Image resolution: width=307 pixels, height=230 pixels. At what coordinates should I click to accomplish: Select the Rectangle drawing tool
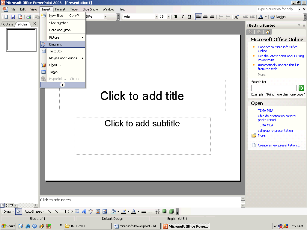(63, 211)
